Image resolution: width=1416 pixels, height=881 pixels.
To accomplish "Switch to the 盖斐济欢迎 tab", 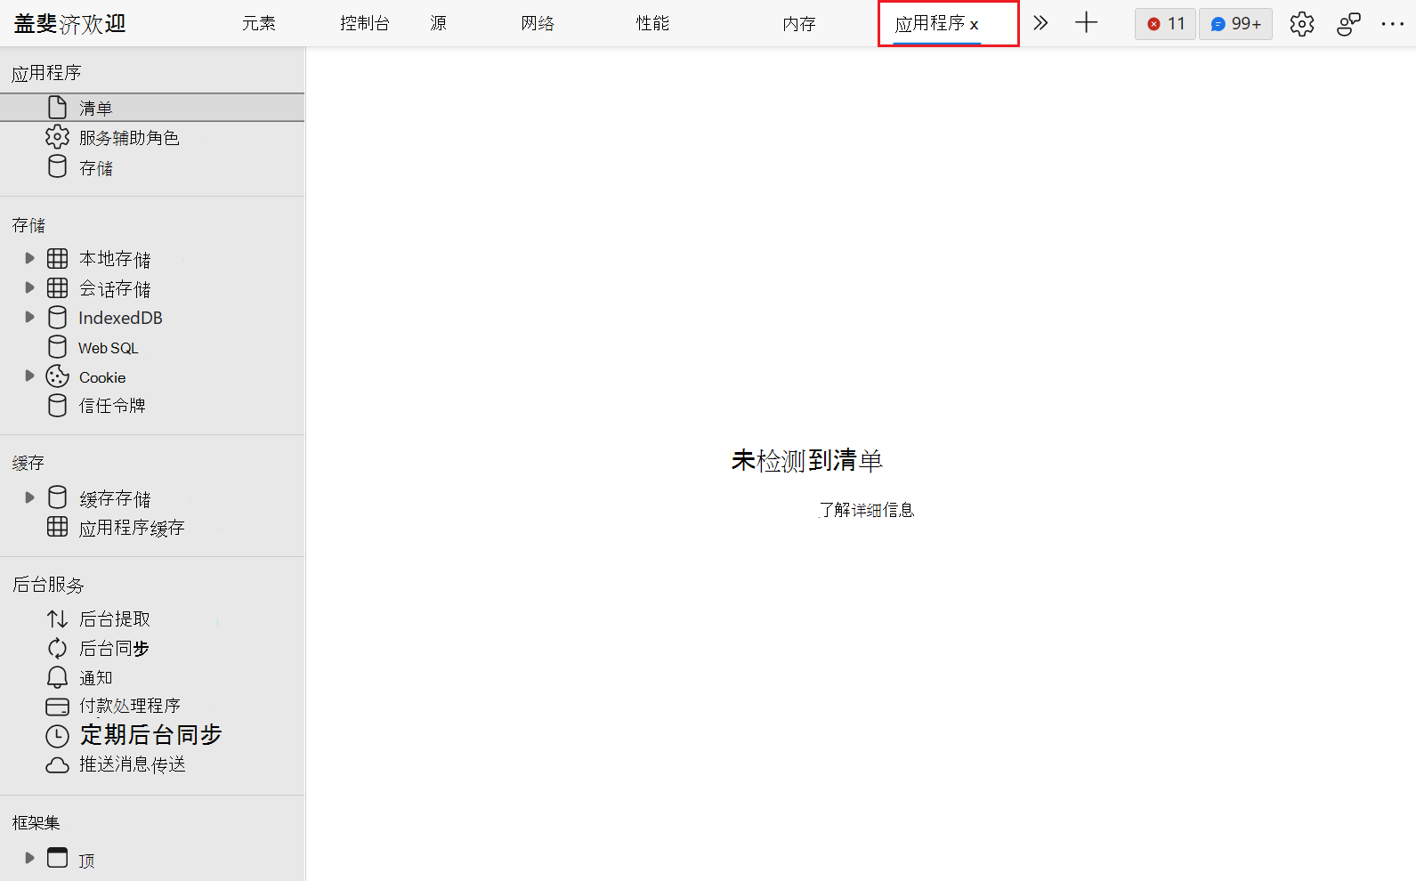I will coord(70,23).
